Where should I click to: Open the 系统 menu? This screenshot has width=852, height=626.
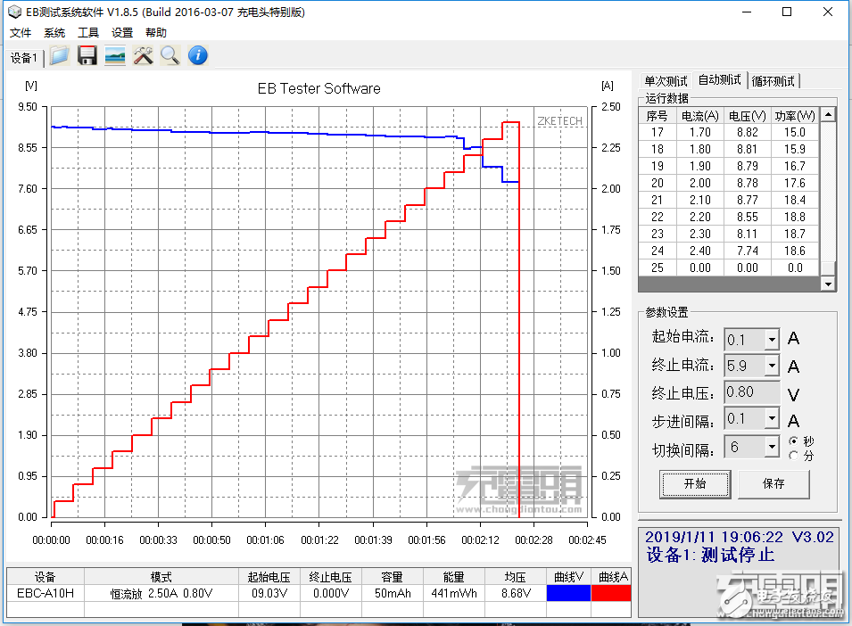54,33
